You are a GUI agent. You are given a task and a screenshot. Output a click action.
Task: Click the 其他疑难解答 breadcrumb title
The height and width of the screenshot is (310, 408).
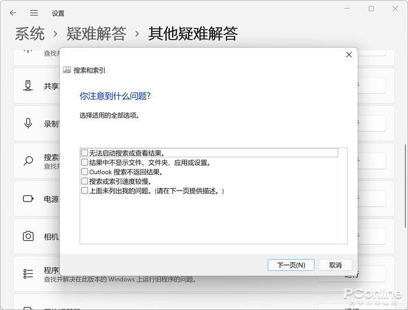(193, 34)
